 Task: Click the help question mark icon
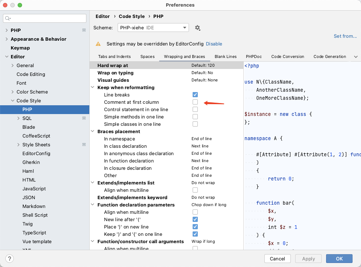tap(10, 259)
